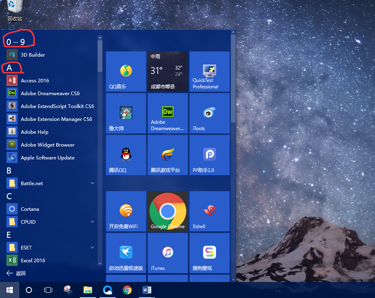
Task: Click the E letter group header
Action: click(9, 235)
